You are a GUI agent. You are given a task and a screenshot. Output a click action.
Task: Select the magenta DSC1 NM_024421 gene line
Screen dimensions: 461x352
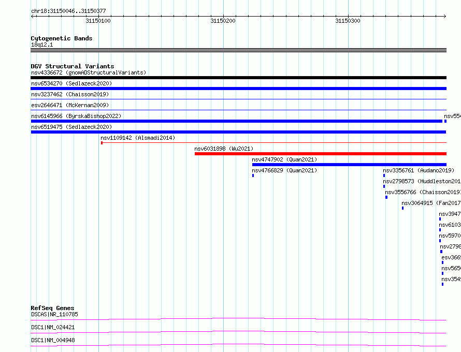[x=238, y=332]
